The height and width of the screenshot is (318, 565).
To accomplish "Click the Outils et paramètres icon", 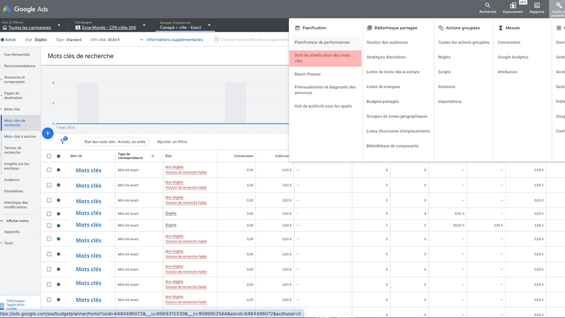I will [x=559, y=5].
